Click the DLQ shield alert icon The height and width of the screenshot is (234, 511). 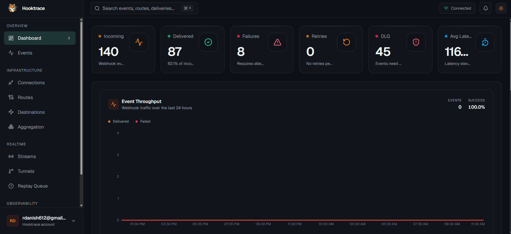(416, 42)
